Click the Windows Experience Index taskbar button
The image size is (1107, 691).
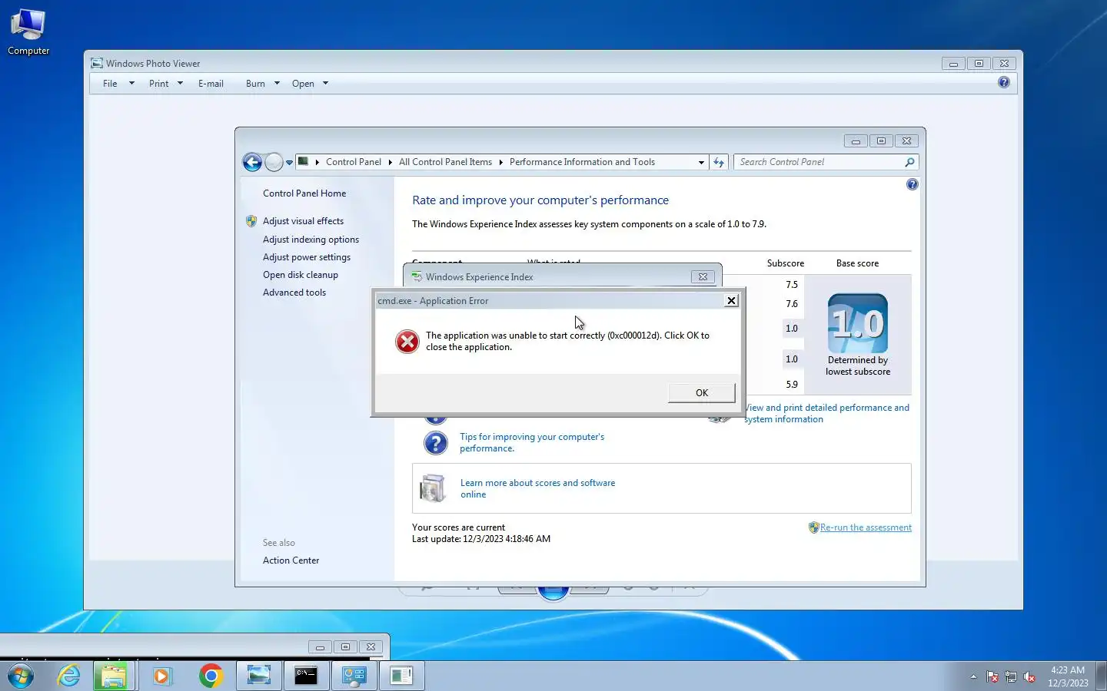coord(401,676)
